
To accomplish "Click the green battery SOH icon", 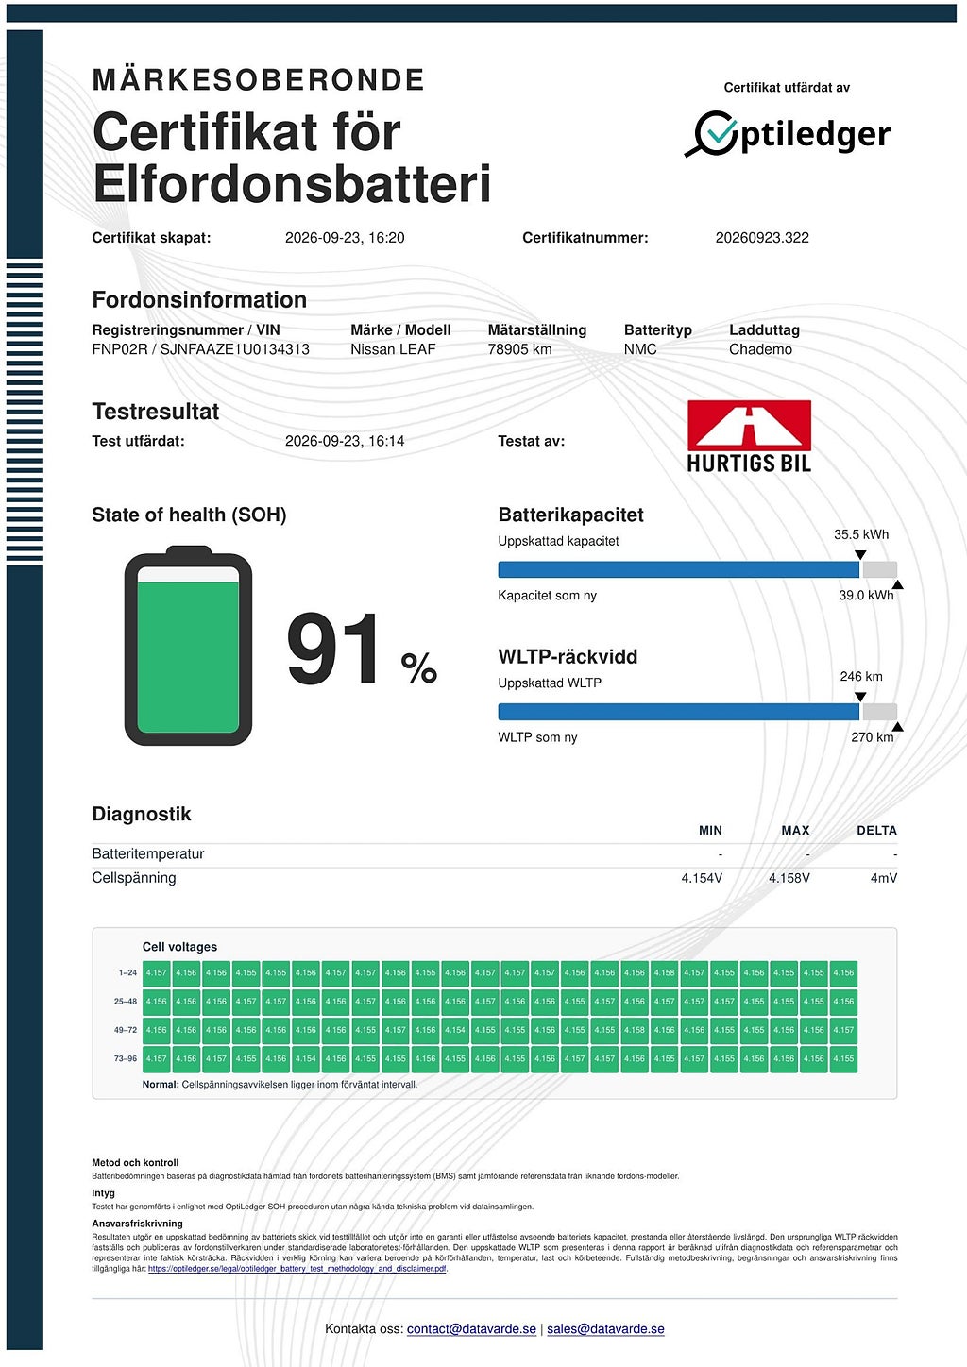I will click(189, 646).
